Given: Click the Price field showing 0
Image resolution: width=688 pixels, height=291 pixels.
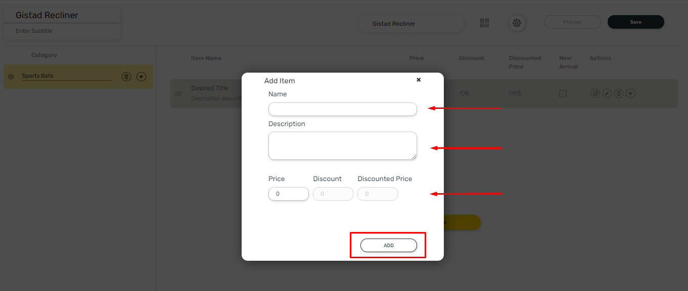Looking at the screenshot, I should pos(288,194).
